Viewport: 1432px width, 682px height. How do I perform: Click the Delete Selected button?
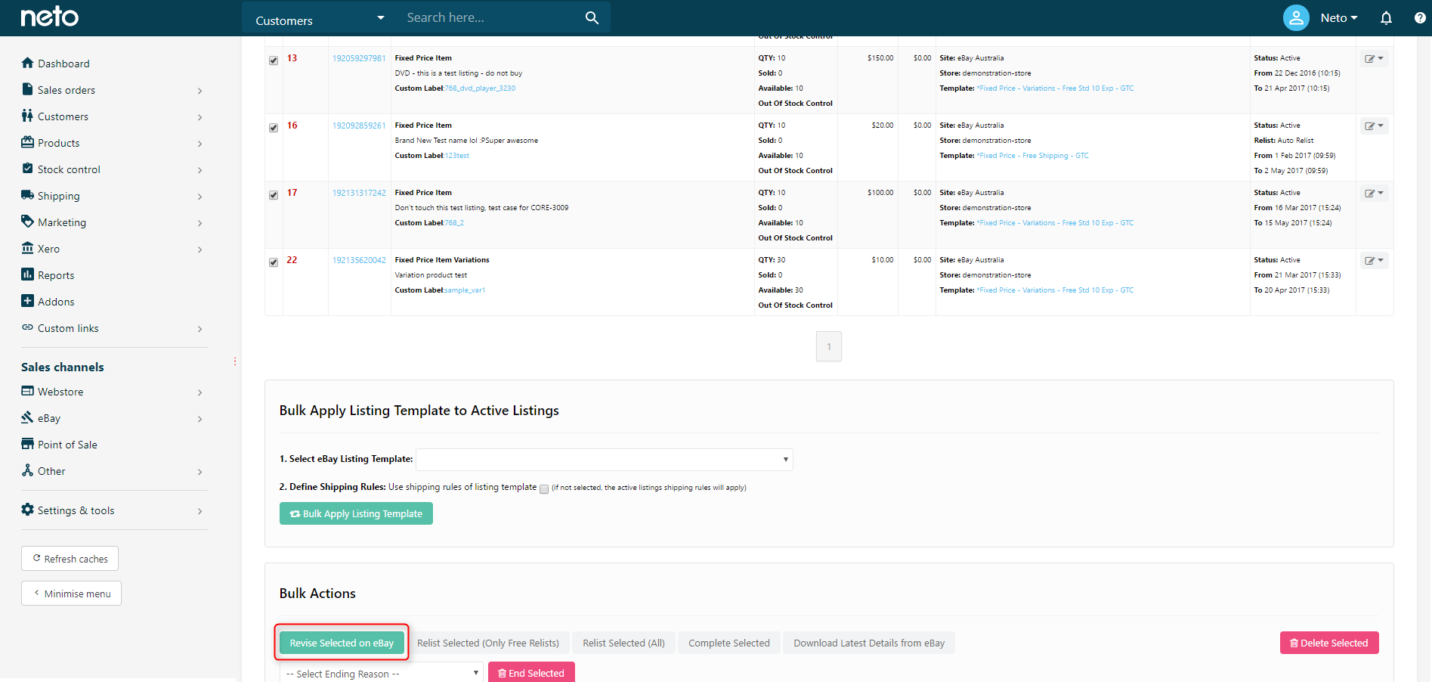[1328, 643]
